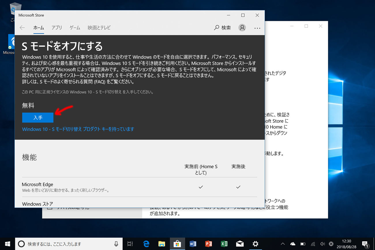Click the OneDrive cloud tray icon
Viewport: 375px width, 250px height.
coord(293,244)
